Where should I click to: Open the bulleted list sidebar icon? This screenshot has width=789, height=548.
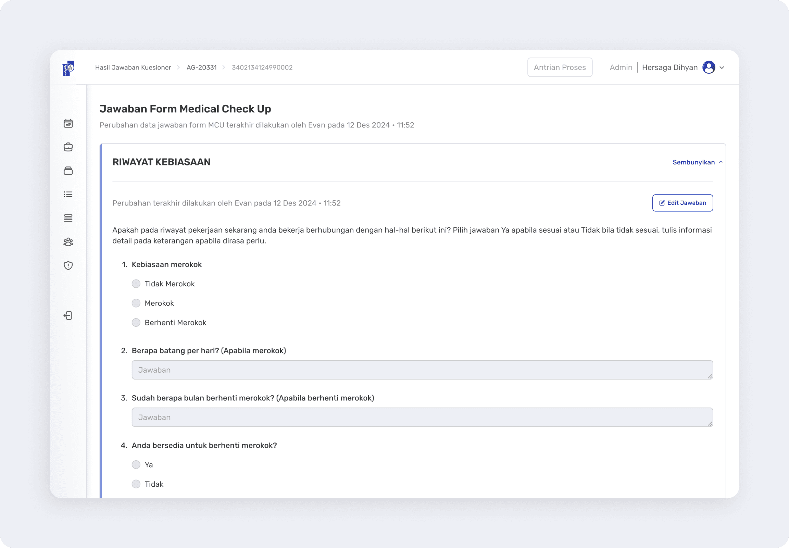coord(68,194)
